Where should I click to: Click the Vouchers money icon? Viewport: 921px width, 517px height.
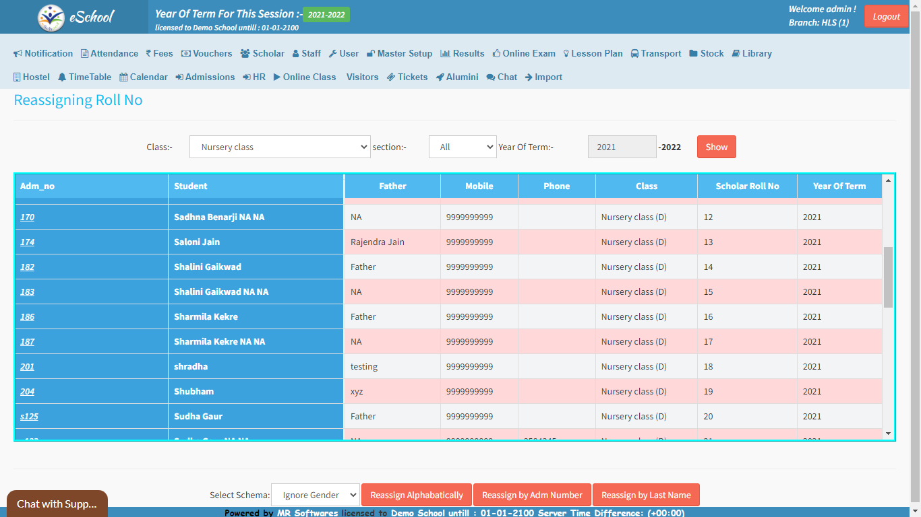[x=185, y=54]
